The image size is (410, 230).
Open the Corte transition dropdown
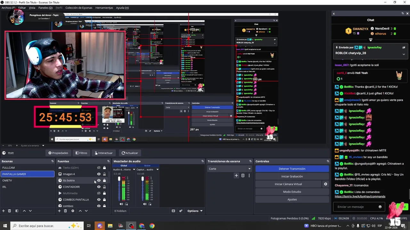click(229, 169)
